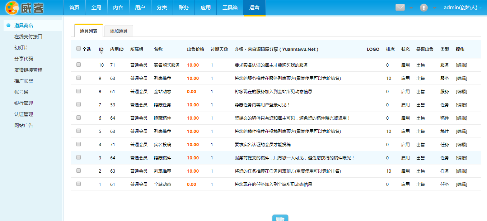Open the admin(创始人) account dropdown

pyautogui.click(x=463, y=8)
